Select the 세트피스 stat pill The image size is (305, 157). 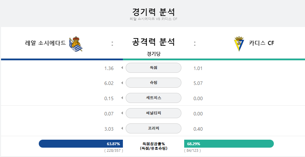click(153, 98)
